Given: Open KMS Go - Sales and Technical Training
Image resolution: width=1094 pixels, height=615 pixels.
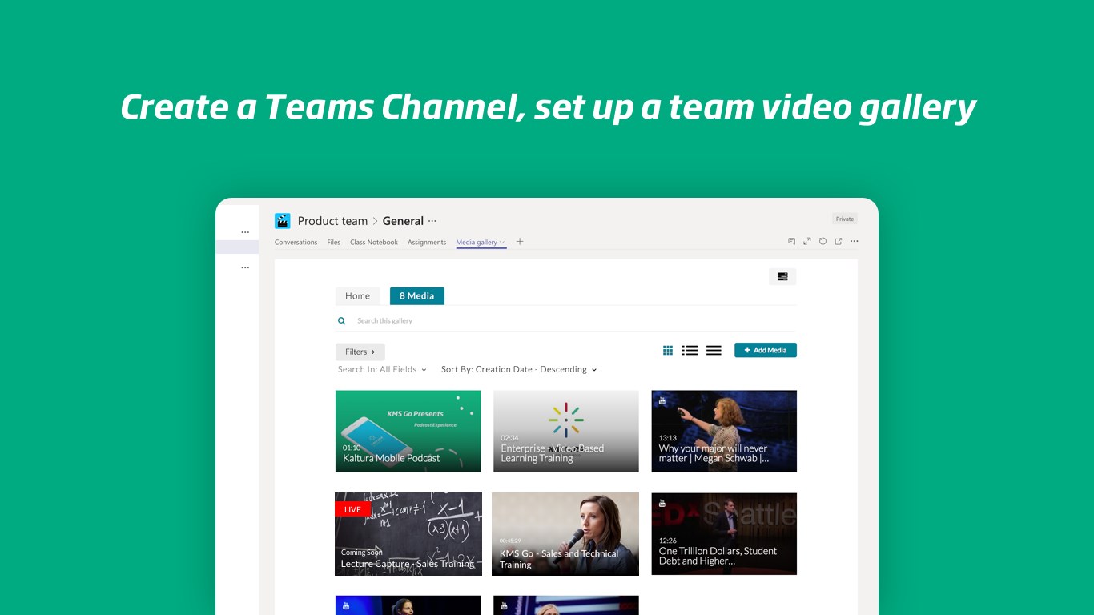Looking at the screenshot, I should pos(565,534).
